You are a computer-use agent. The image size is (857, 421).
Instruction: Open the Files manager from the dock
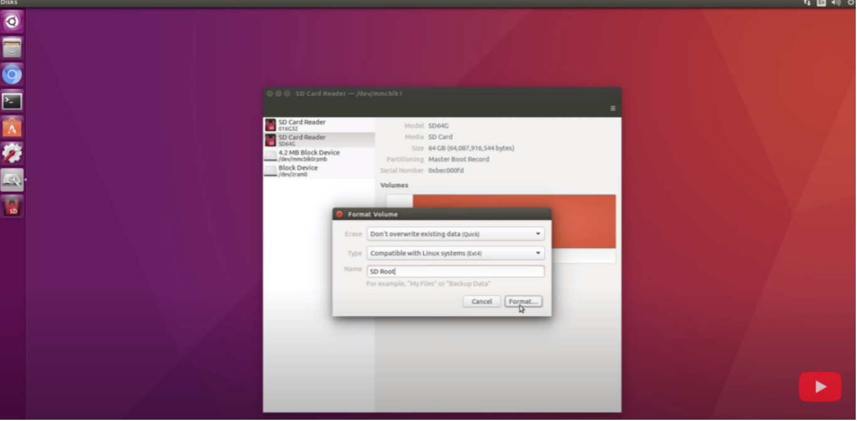pyautogui.click(x=11, y=48)
